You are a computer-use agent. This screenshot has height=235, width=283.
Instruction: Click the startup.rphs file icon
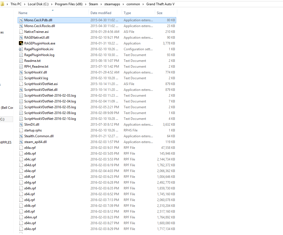pyautogui.click(x=21, y=130)
